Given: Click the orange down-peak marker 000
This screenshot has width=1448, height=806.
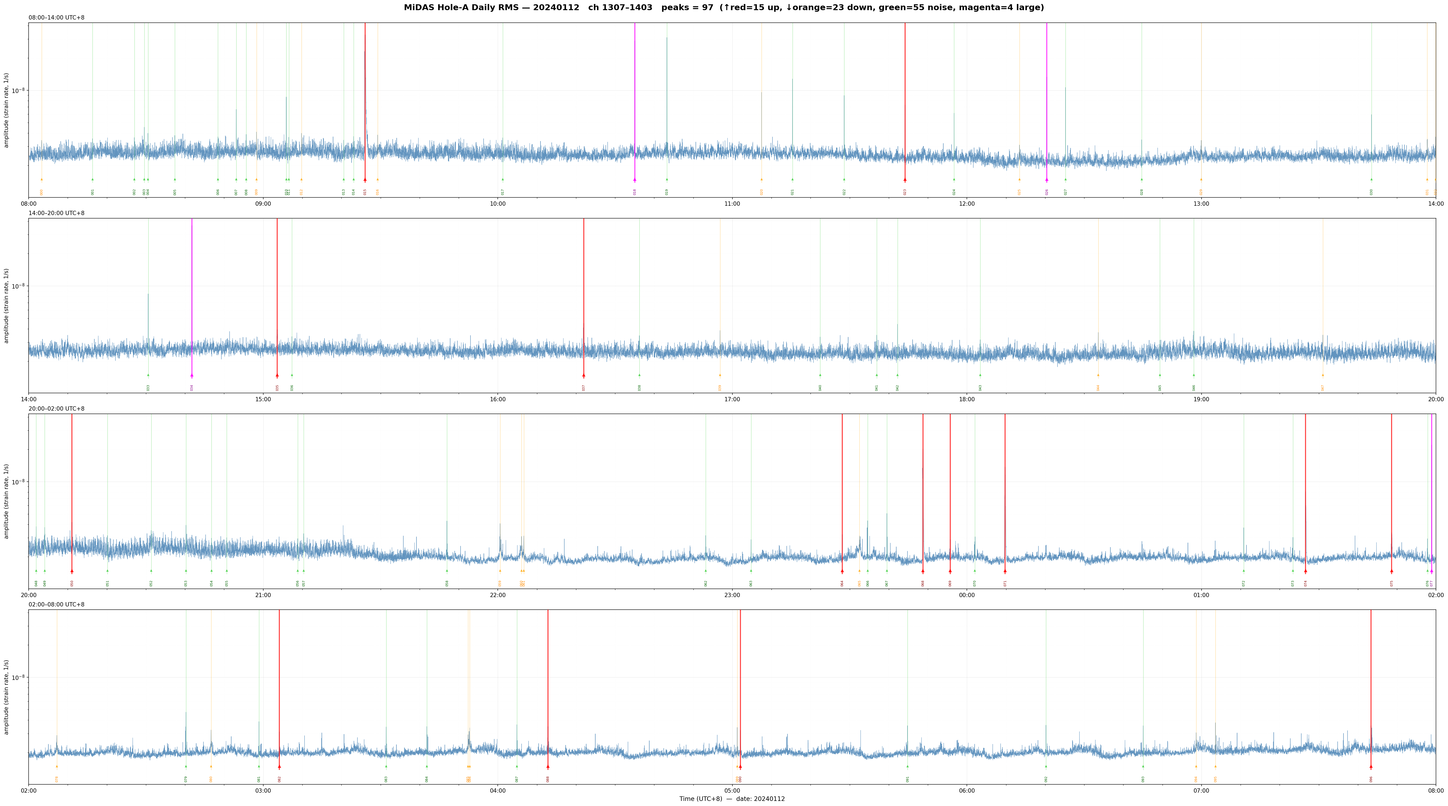Looking at the screenshot, I should click(x=42, y=180).
